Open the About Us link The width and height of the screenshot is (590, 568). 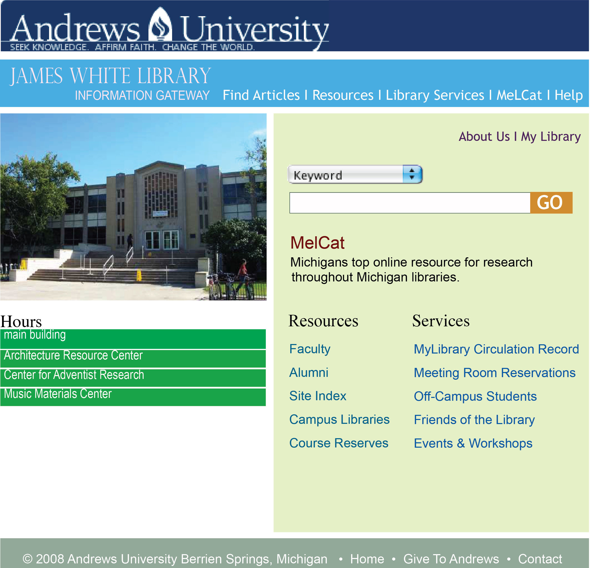pyautogui.click(x=484, y=136)
